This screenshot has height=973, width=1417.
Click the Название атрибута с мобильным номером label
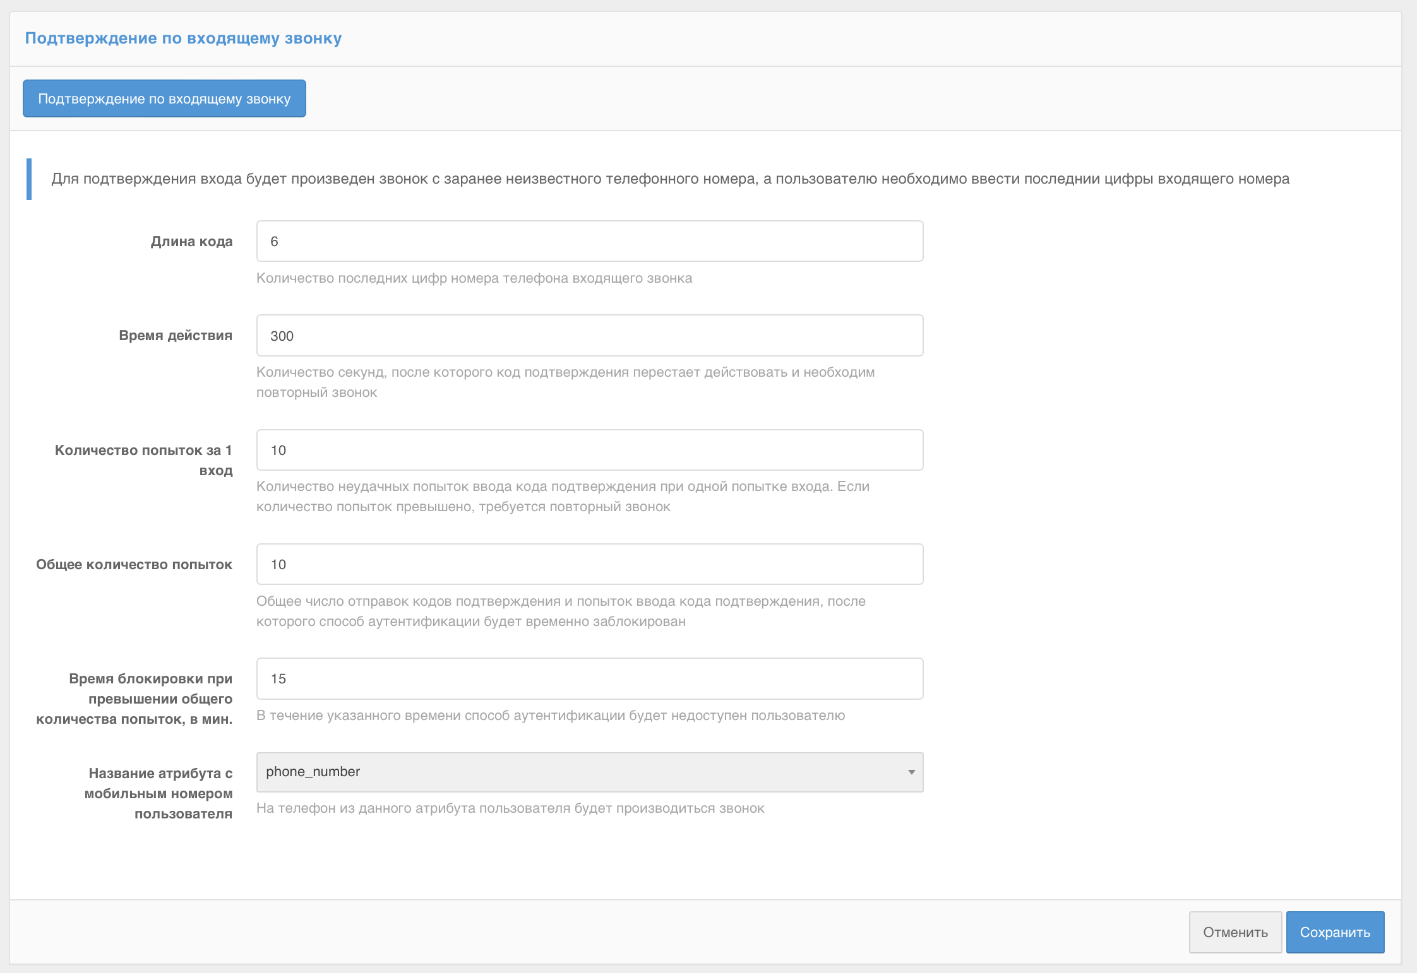159,793
